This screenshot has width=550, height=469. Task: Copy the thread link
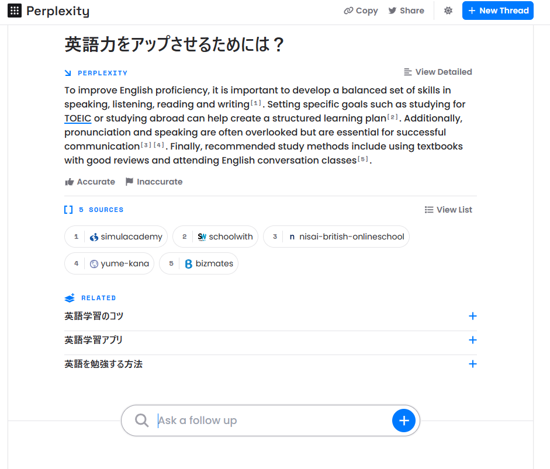pyautogui.click(x=361, y=11)
